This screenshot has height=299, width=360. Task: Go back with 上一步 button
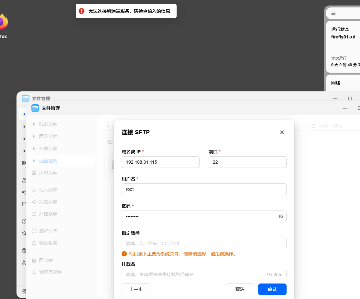point(136,289)
